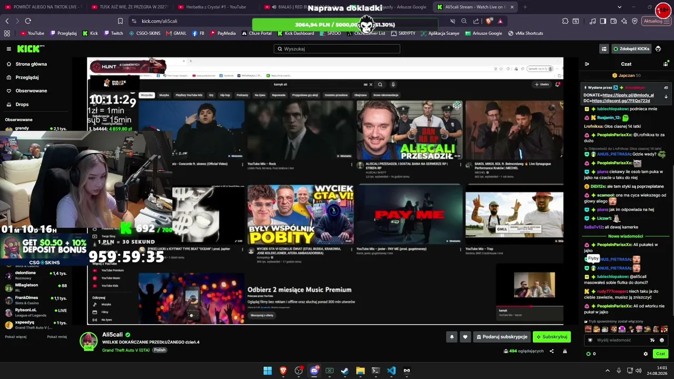Screen dimensions: 674x379
Task: Click the chat translate icon
Action: pyautogui.click(x=652, y=340)
